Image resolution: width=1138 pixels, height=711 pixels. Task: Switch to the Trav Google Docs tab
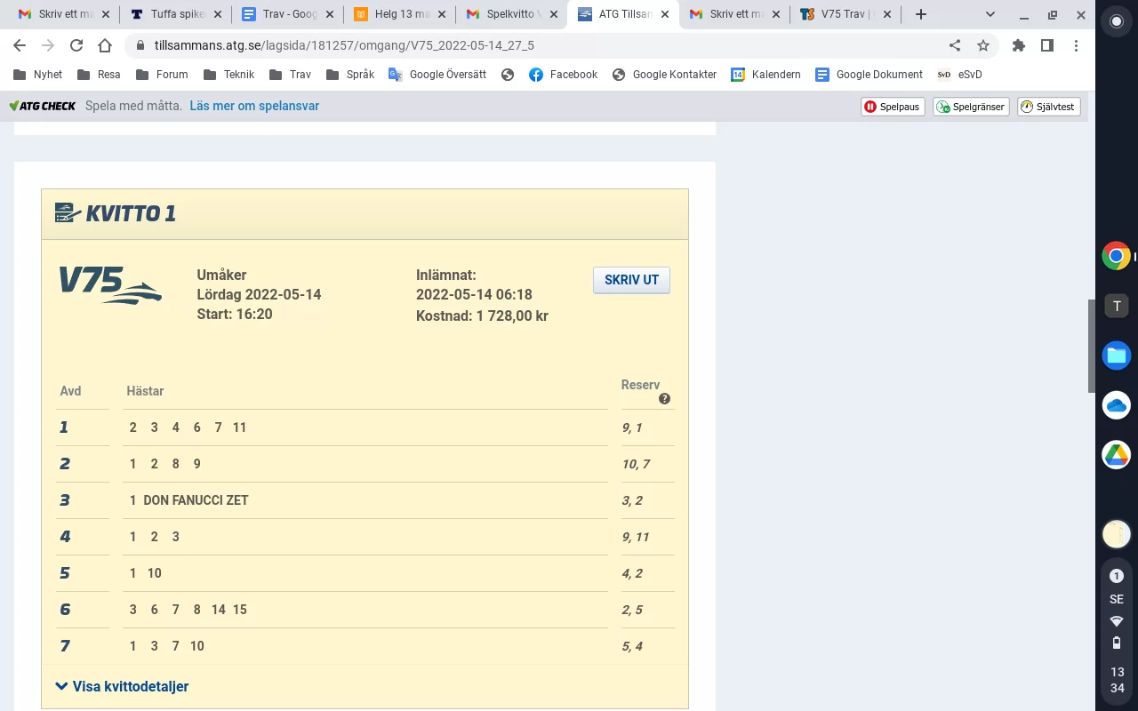[x=287, y=14]
